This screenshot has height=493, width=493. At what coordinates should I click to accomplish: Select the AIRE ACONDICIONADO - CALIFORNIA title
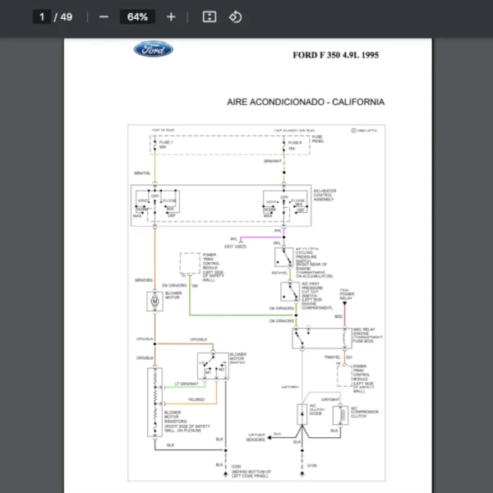pos(305,103)
